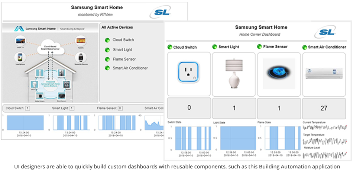Click the Integrated Service Platform center circle
The image size is (353, 171).
[x=51, y=84]
